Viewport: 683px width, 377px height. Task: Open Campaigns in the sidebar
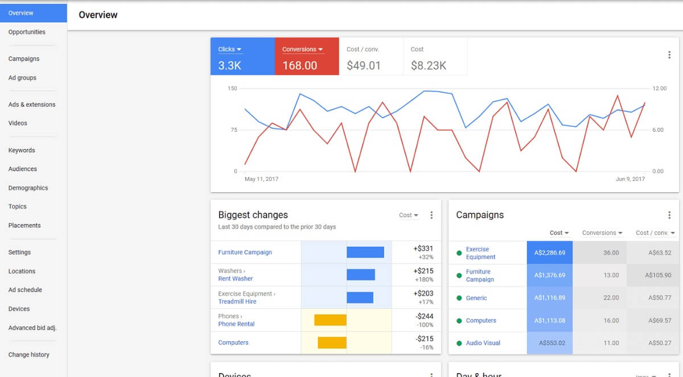pos(24,59)
